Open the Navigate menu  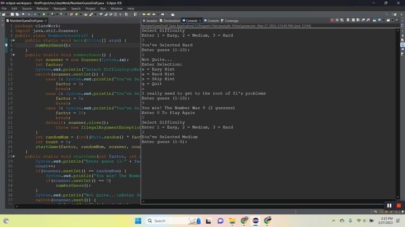[x=60, y=8]
